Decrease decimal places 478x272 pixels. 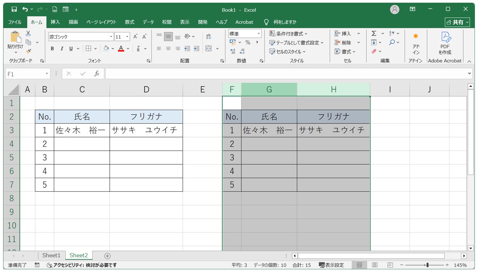pyautogui.click(x=242, y=51)
